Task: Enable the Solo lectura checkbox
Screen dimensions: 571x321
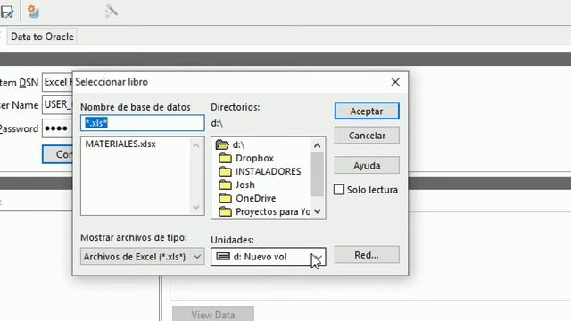Action: coord(339,190)
